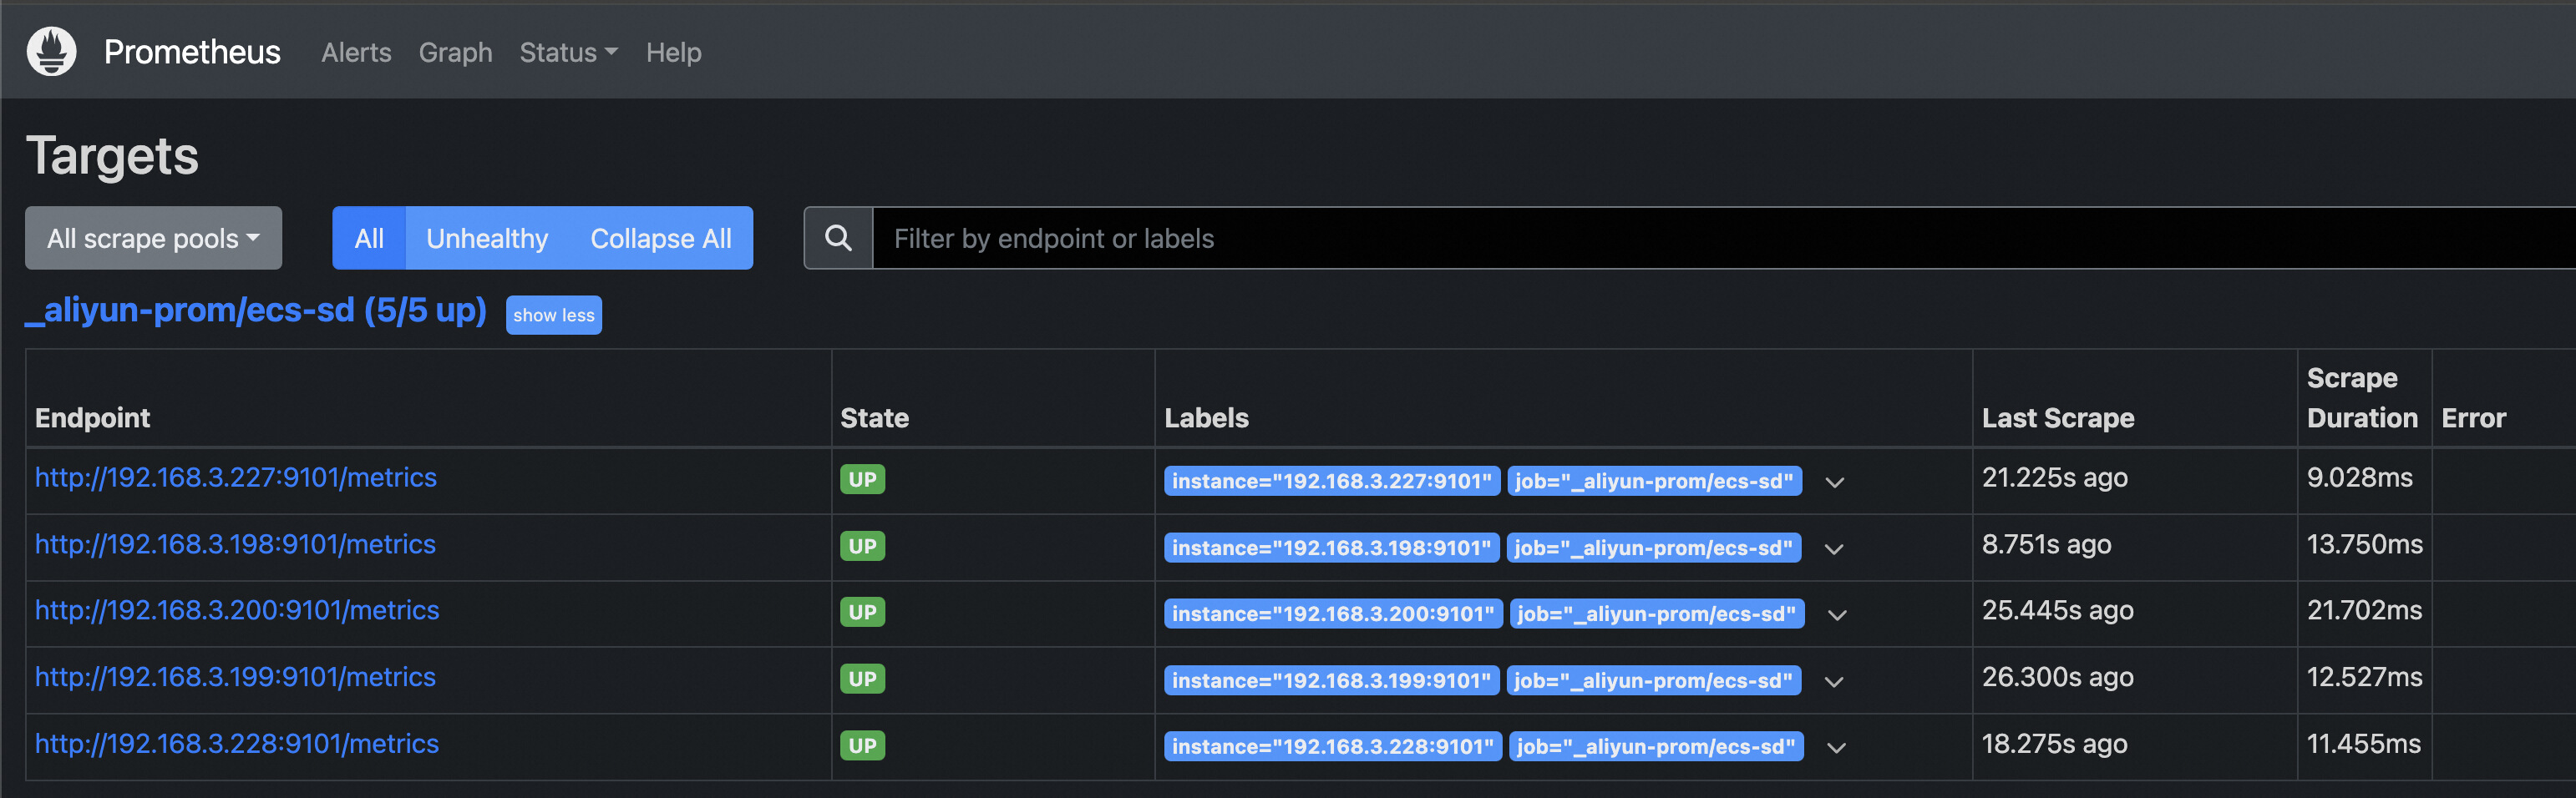Toggle Collapse All pools
This screenshot has height=798, width=2576.
pyautogui.click(x=660, y=238)
